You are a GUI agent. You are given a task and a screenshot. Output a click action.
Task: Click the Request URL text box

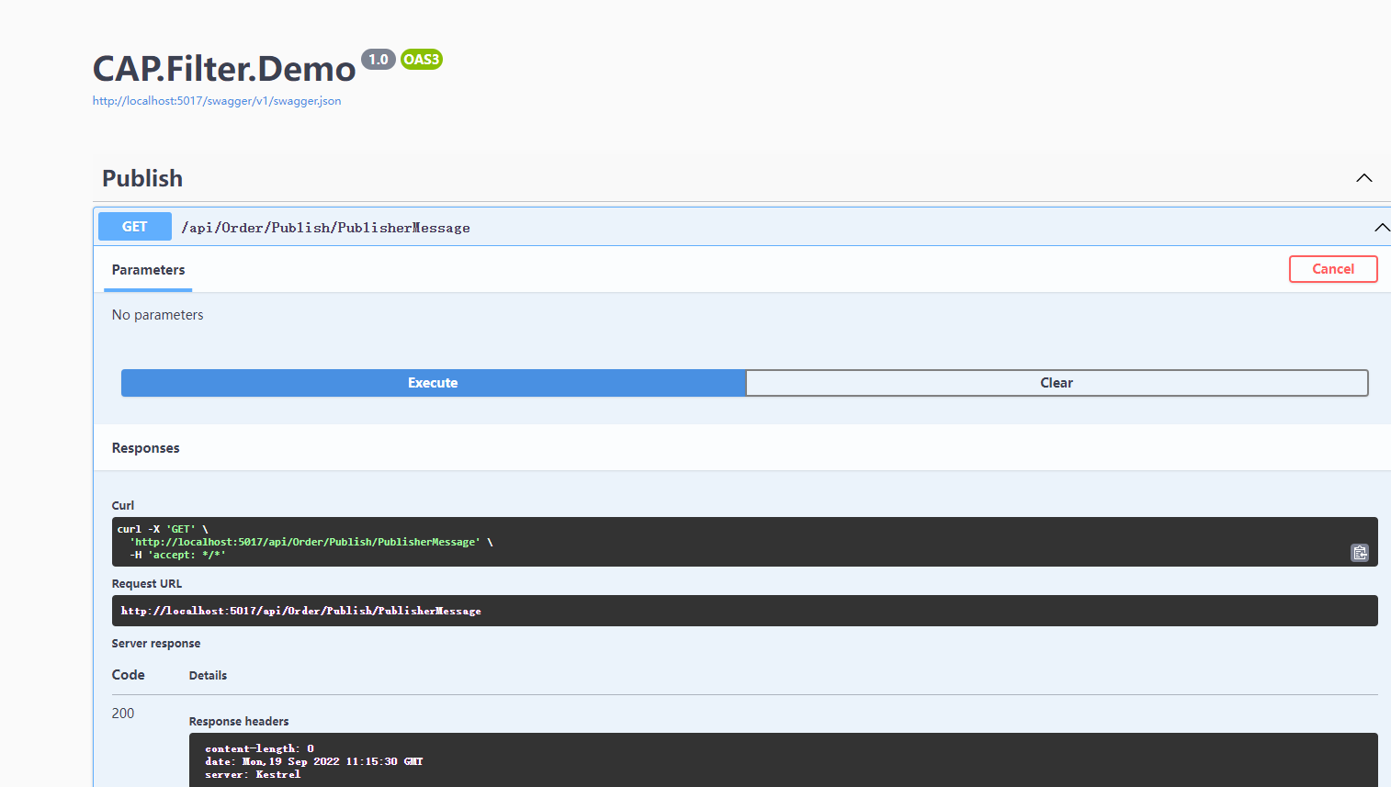click(x=745, y=611)
